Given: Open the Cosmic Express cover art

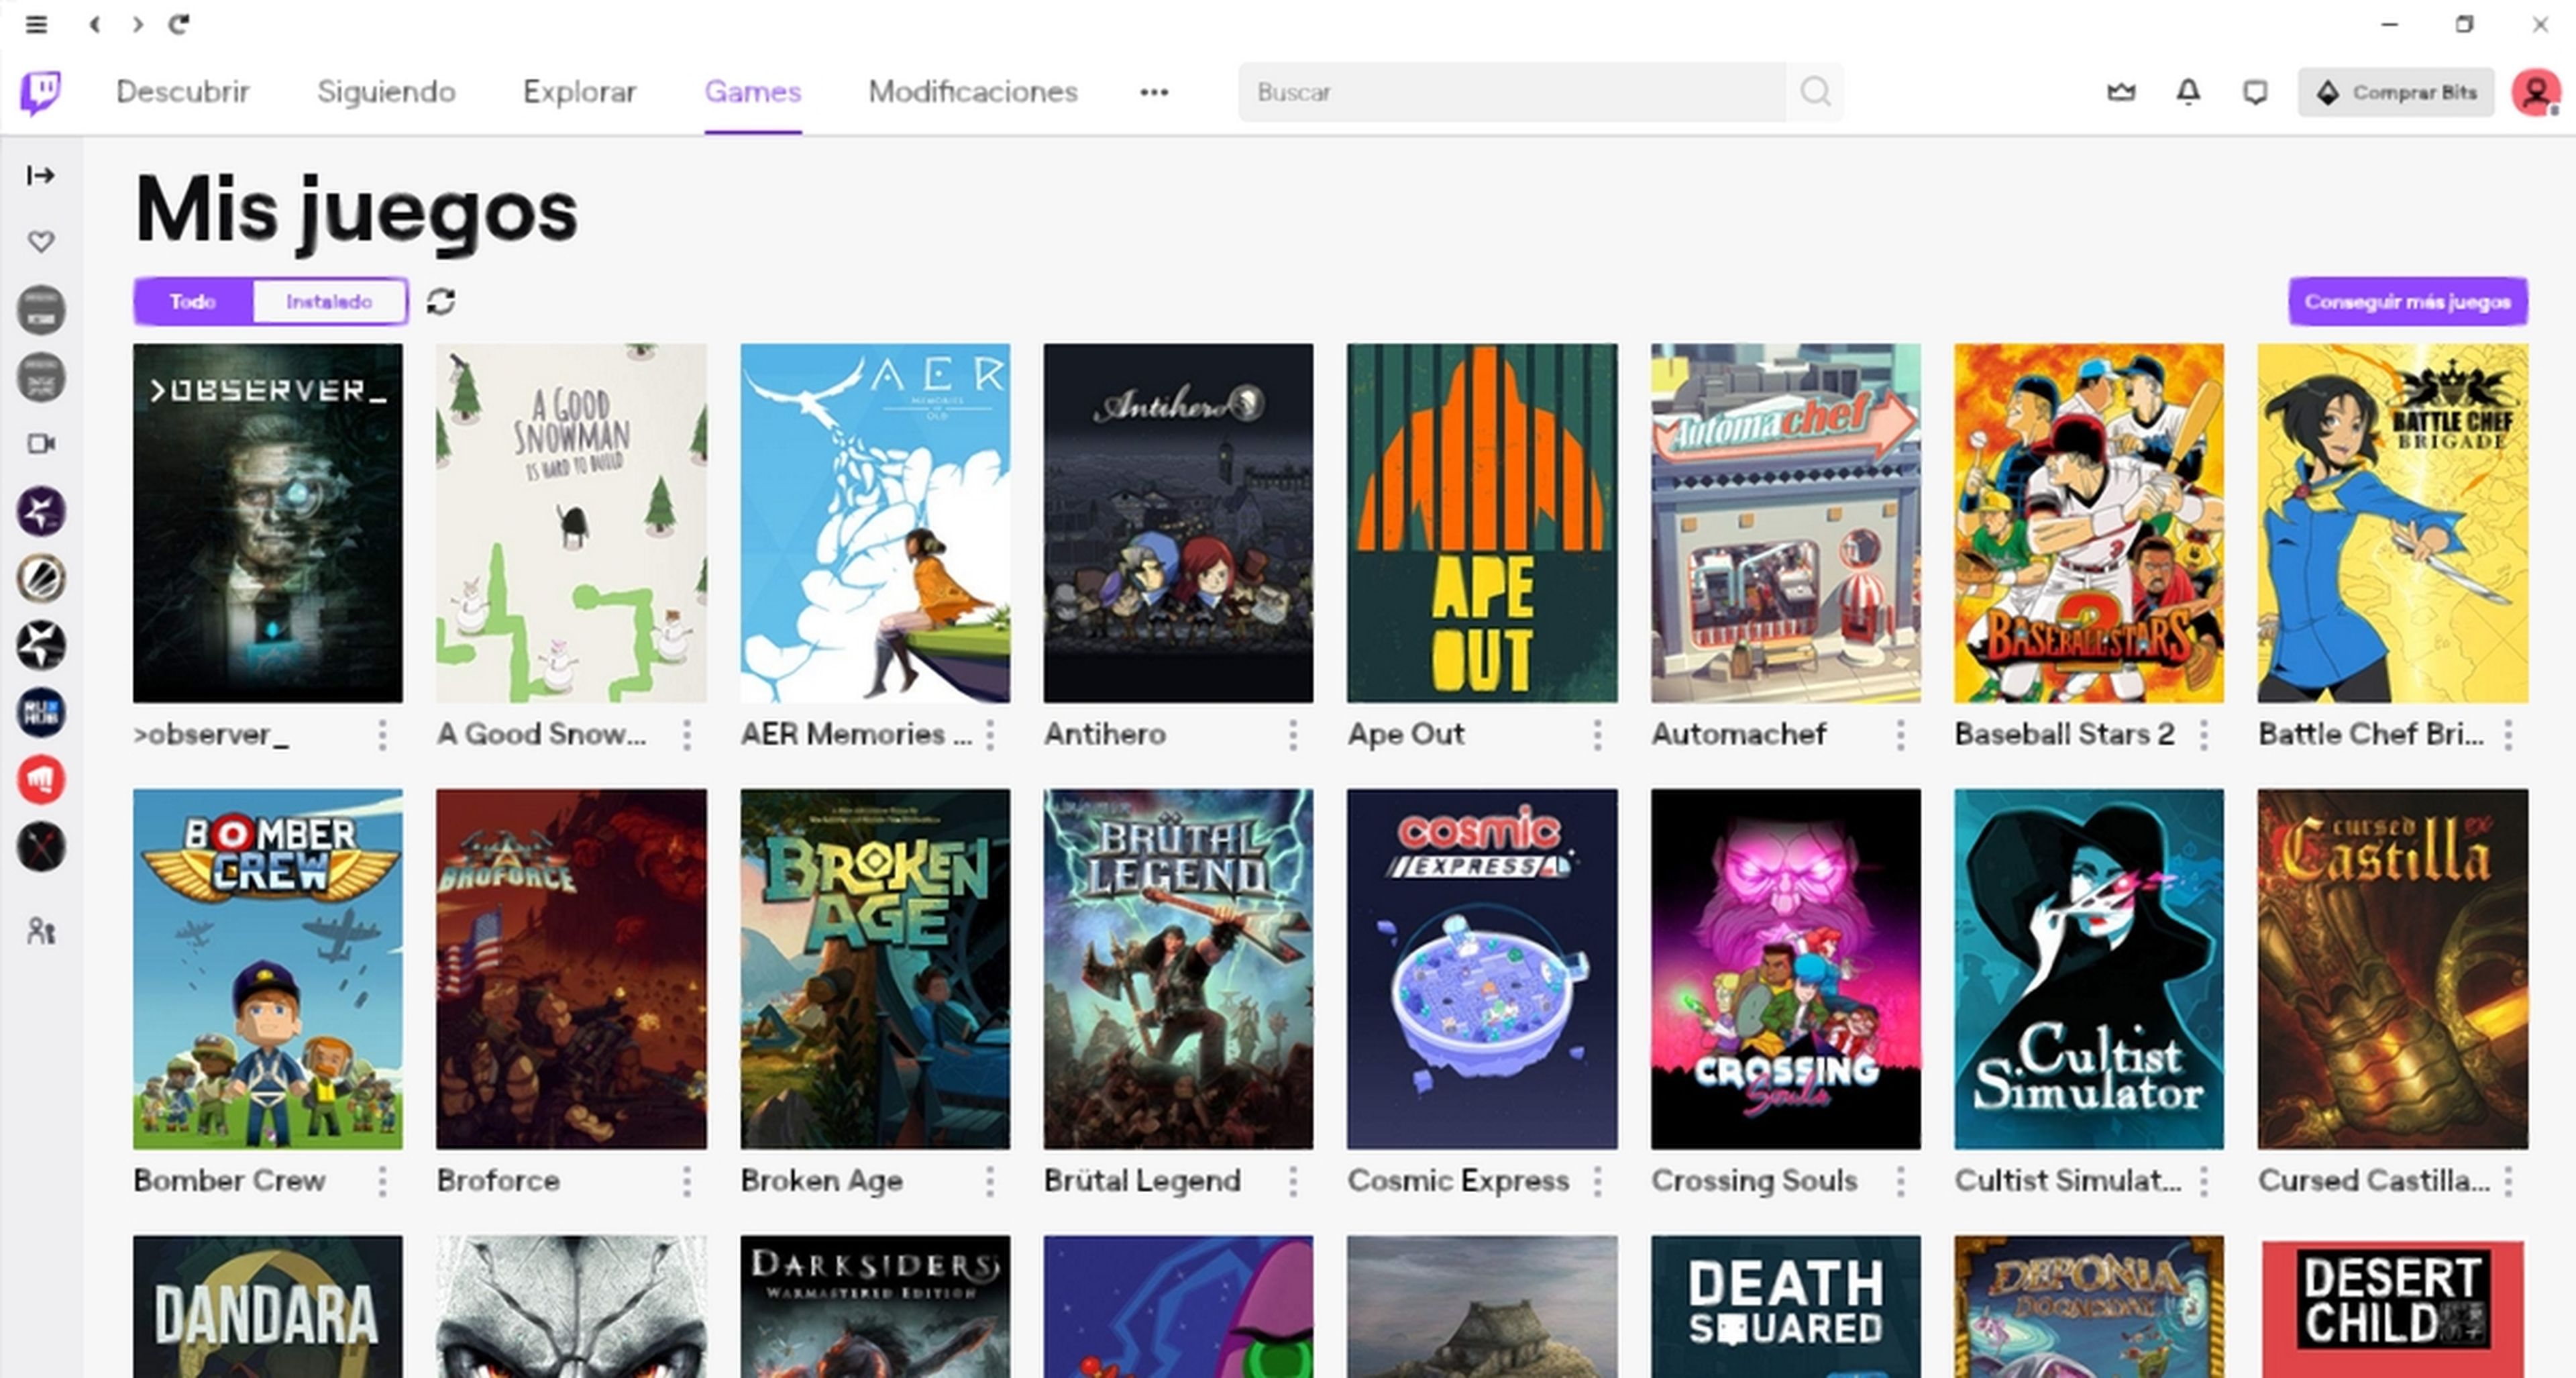Looking at the screenshot, I should click(1482, 969).
